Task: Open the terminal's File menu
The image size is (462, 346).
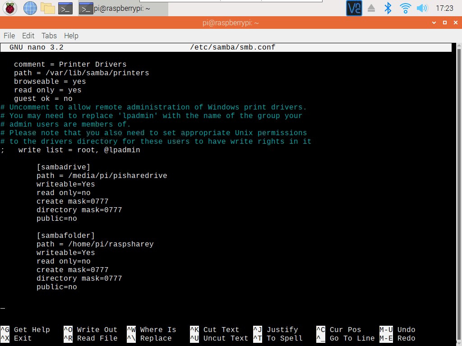Action: coord(9,36)
